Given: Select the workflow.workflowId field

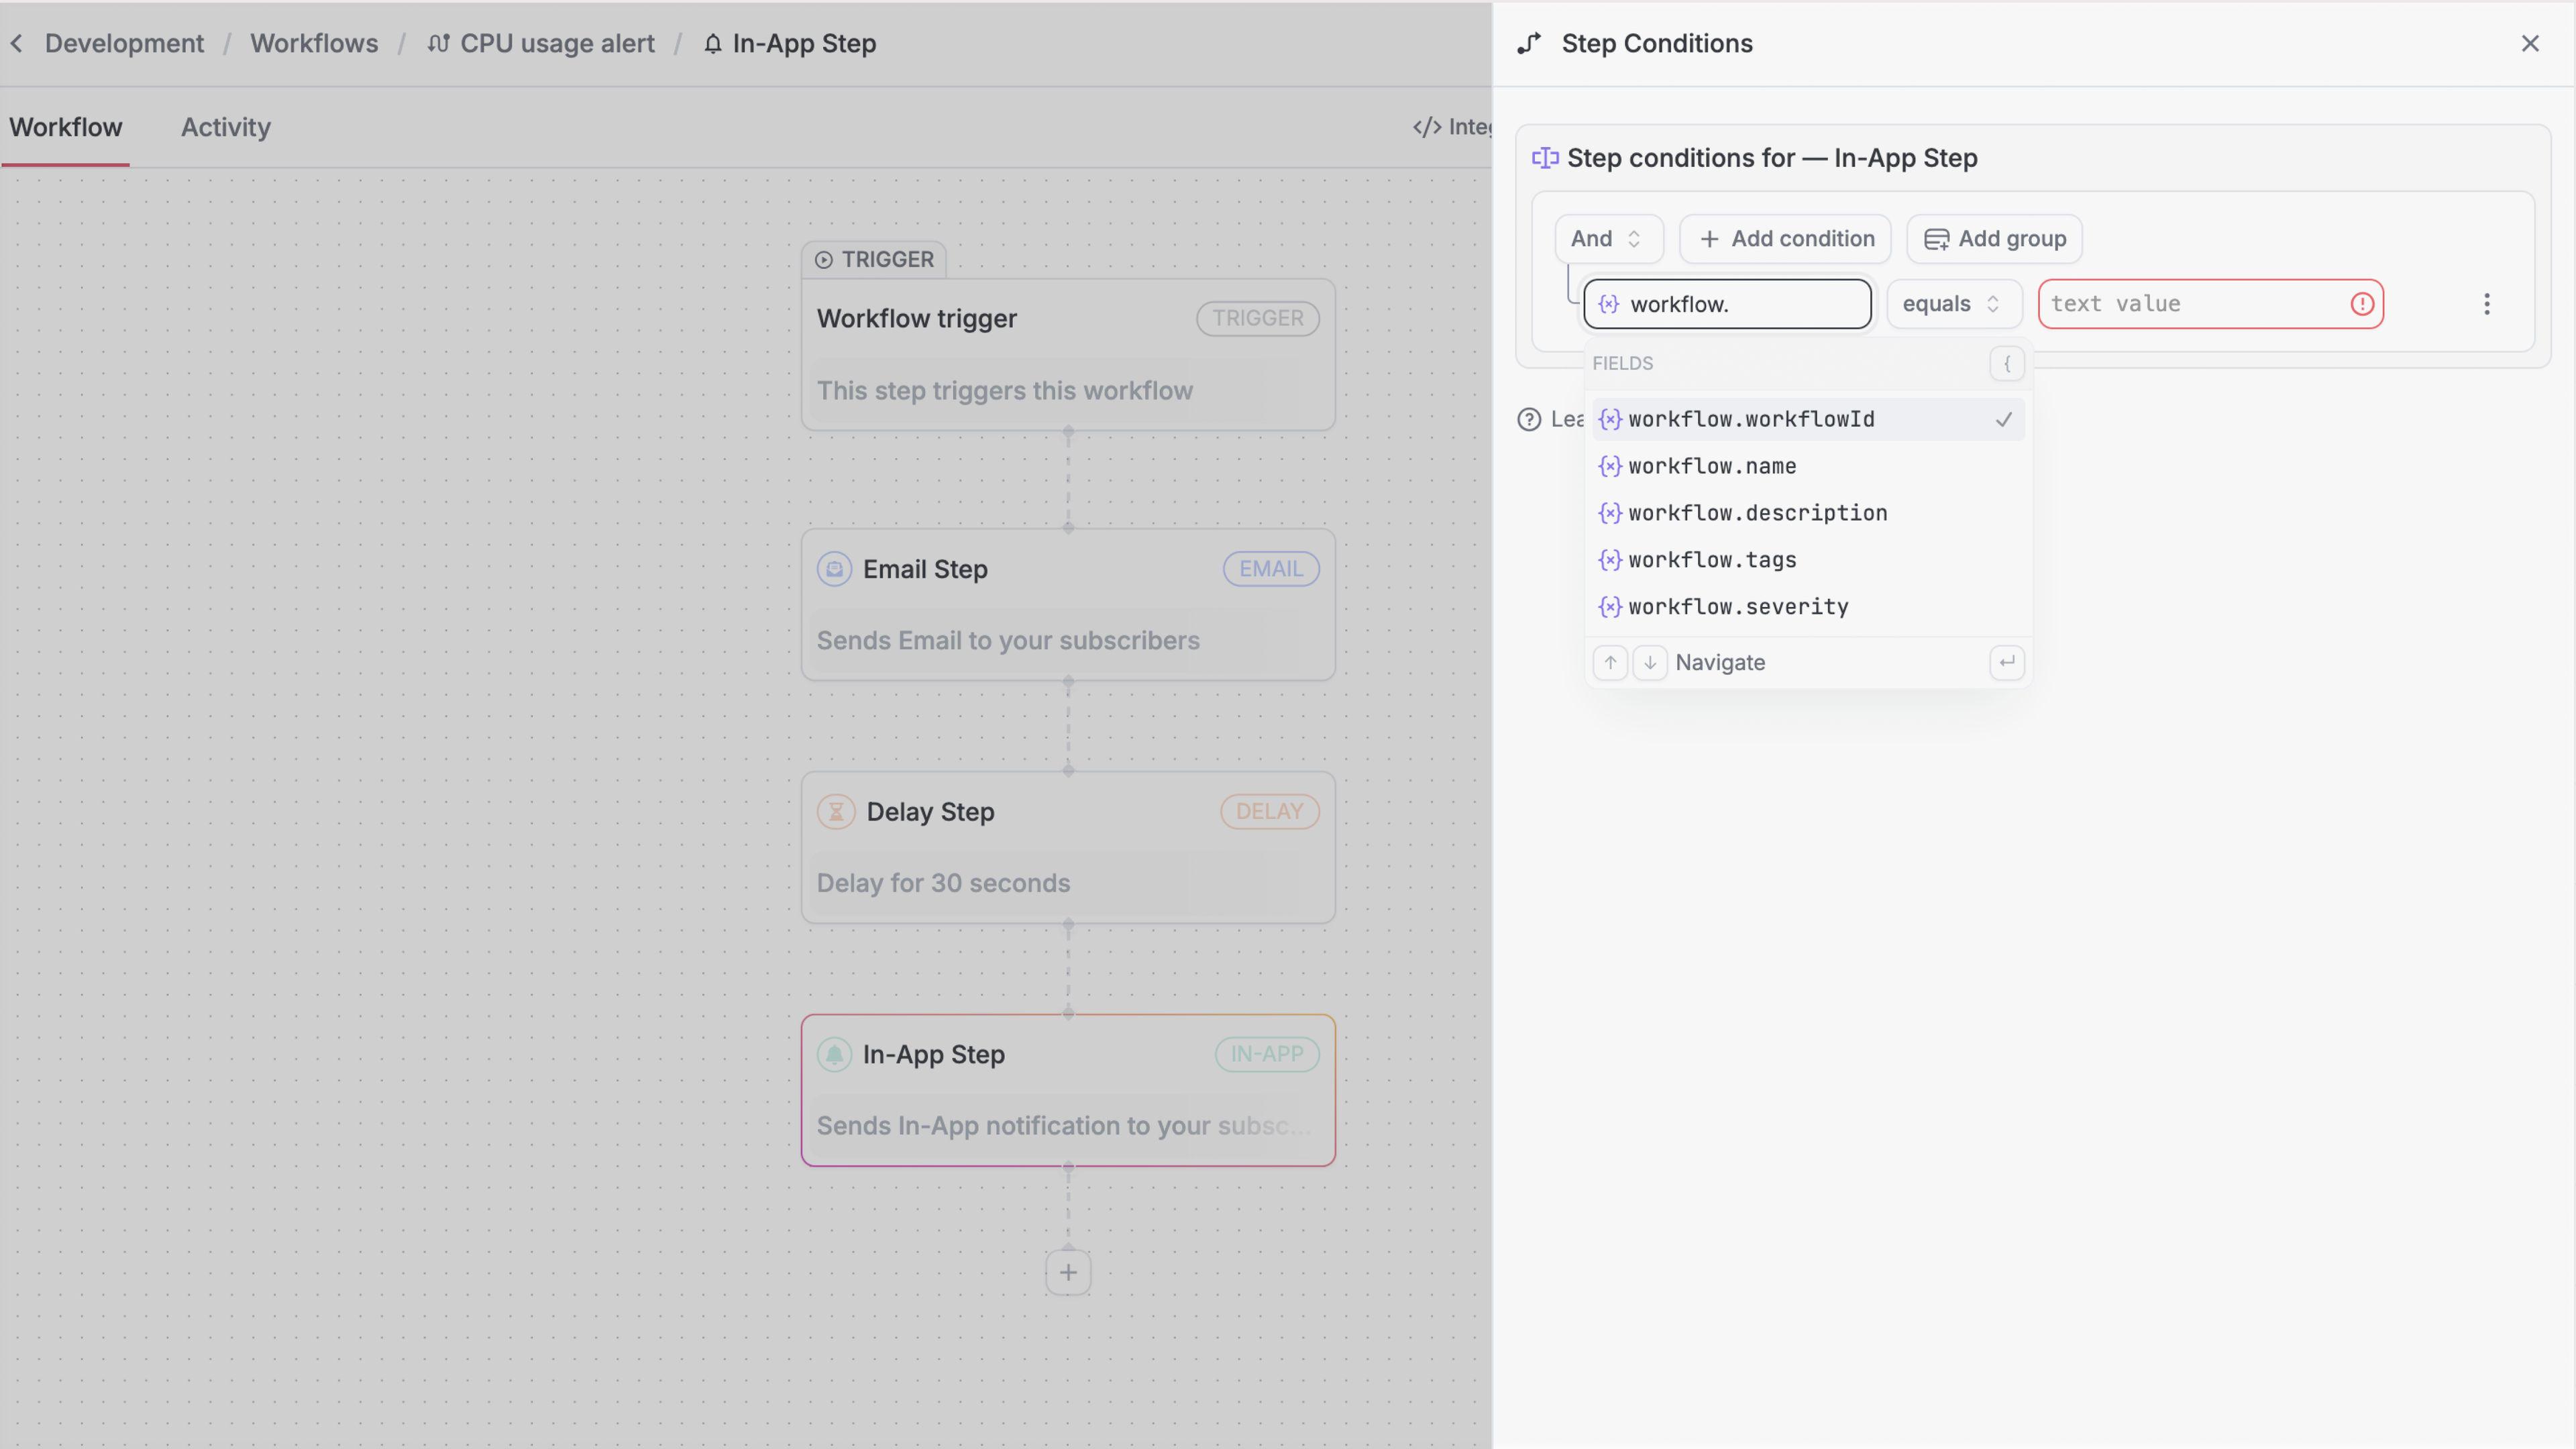Looking at the screenshot, I should (1751, 419).
